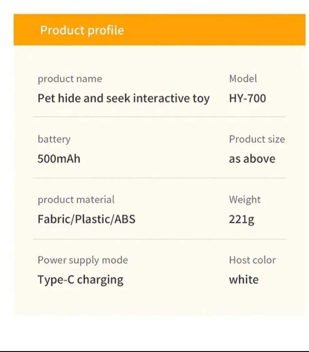Select the battery label

click(x=54, y=139)
